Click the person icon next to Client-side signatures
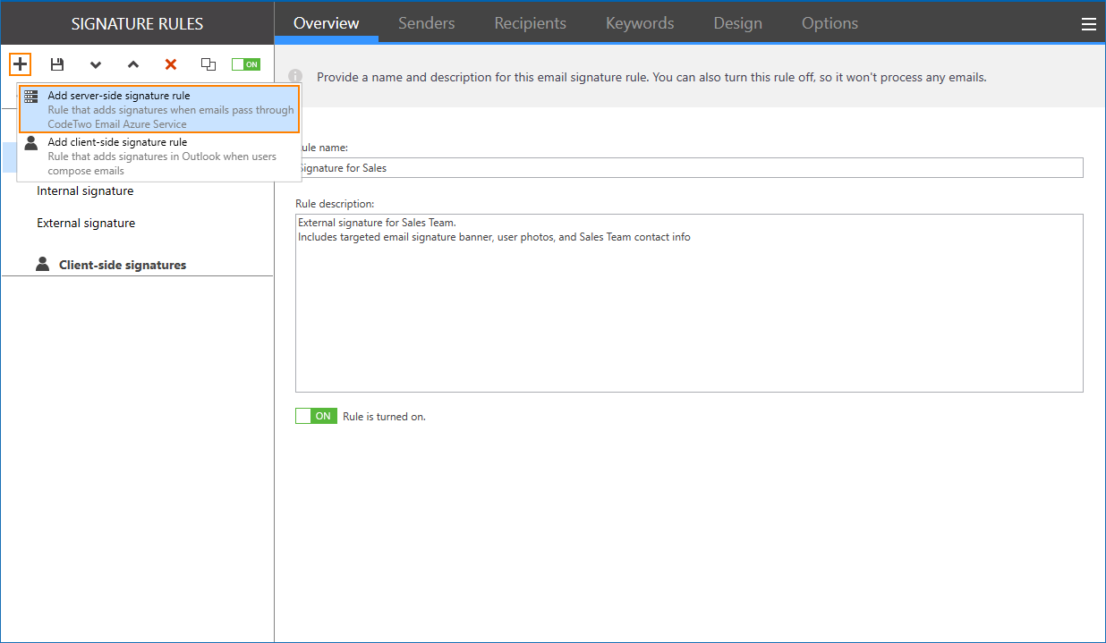The width and height of the screenshot is (1106, 643). (42, 263)
